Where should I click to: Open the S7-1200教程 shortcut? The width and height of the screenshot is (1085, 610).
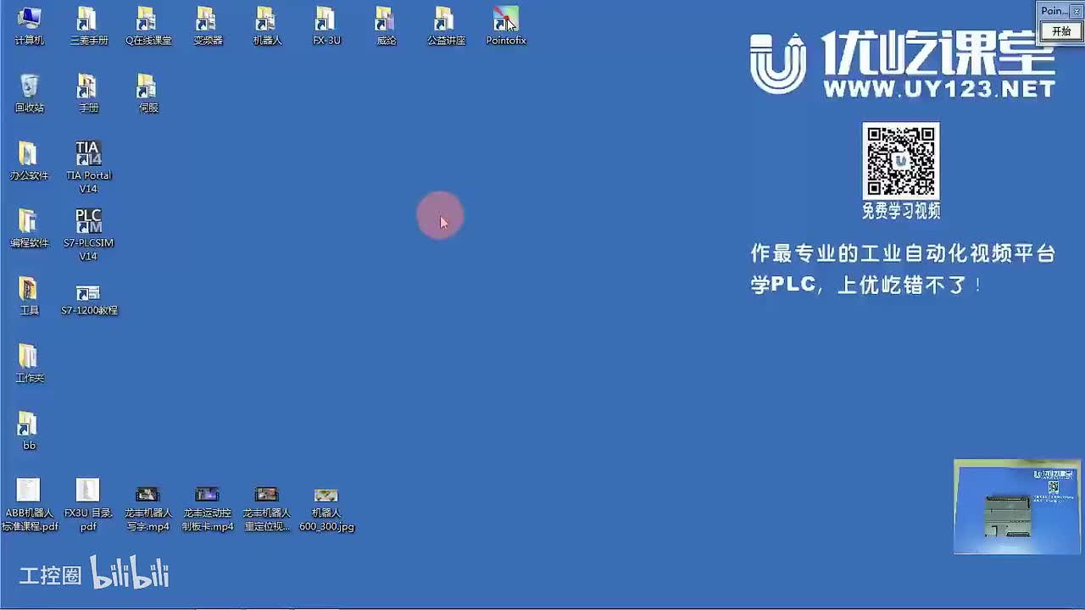pos(89,299)
